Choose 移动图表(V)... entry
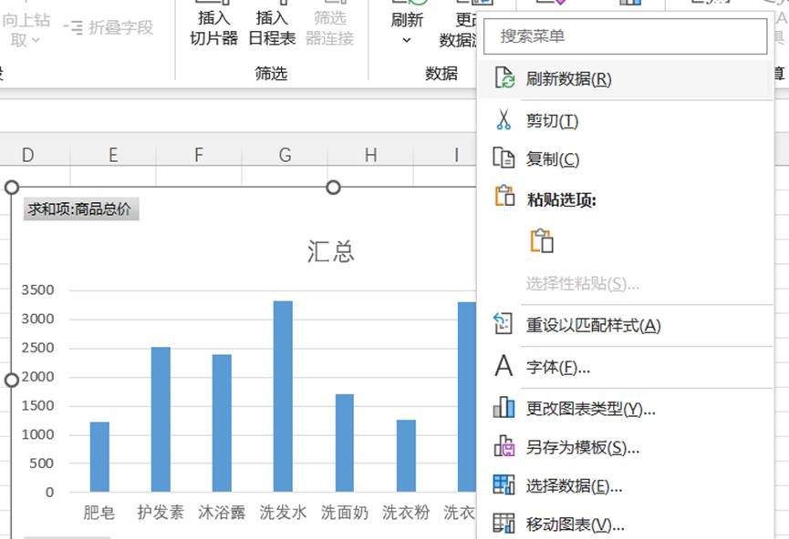 click(x=625, y=524)
